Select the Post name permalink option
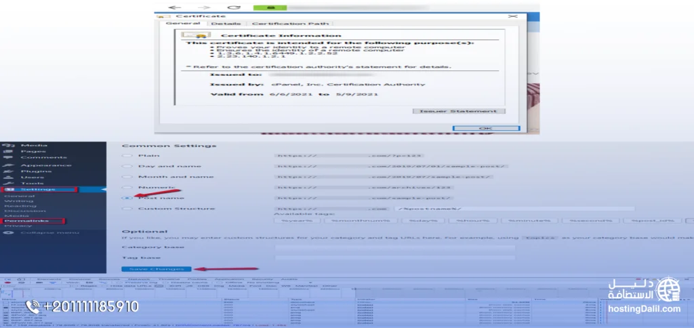 point(127,199)
